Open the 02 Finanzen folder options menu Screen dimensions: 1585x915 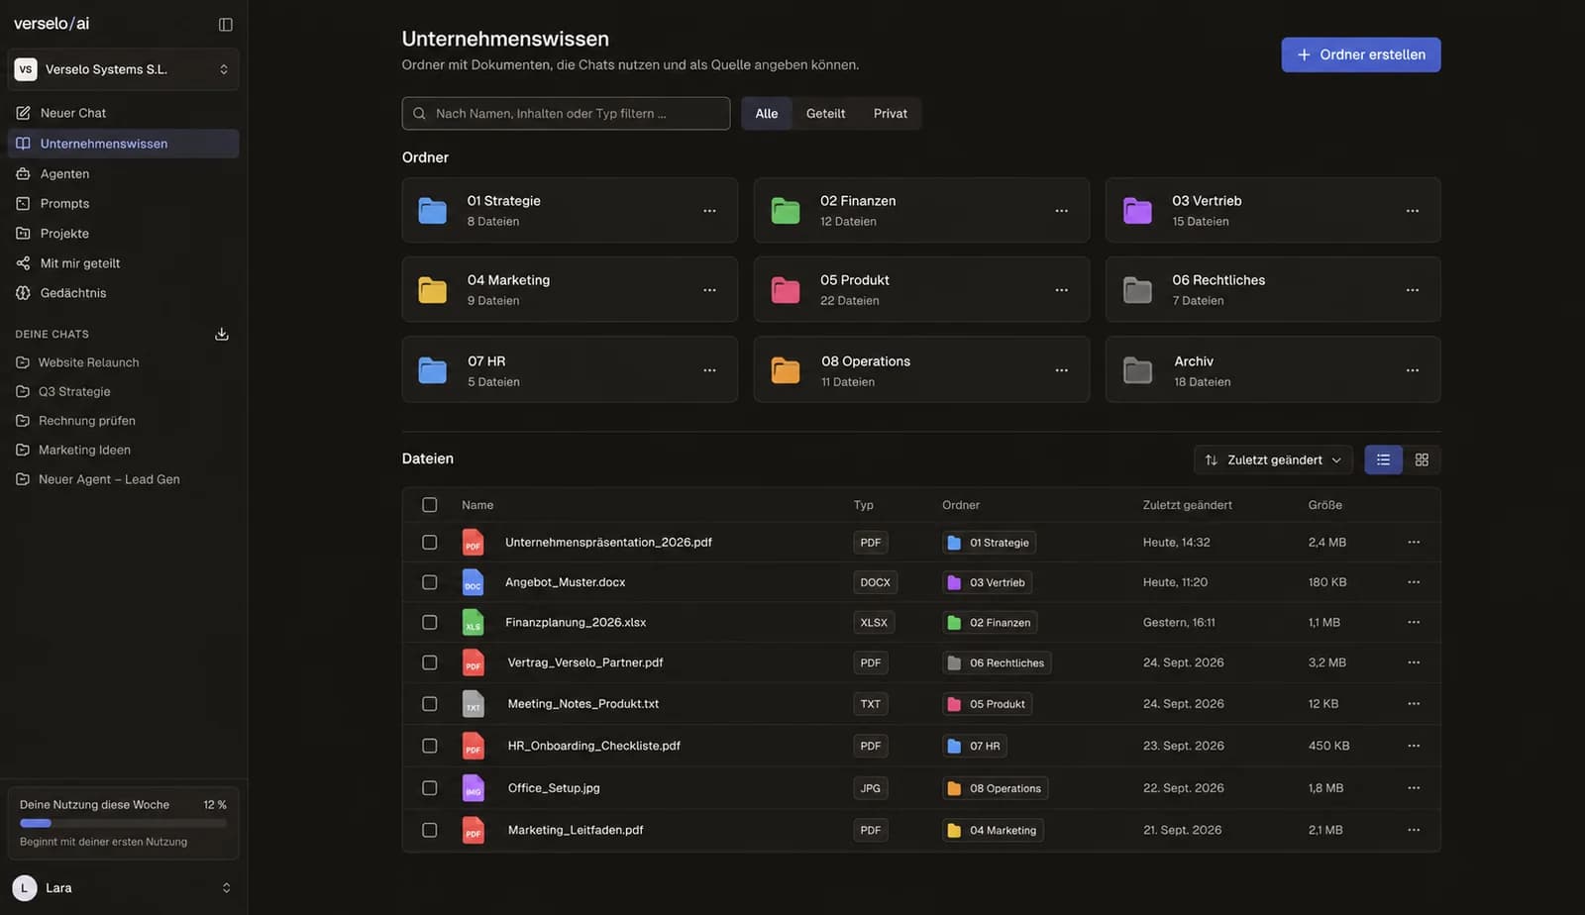pyautogui.click(x=1061, y=211)
